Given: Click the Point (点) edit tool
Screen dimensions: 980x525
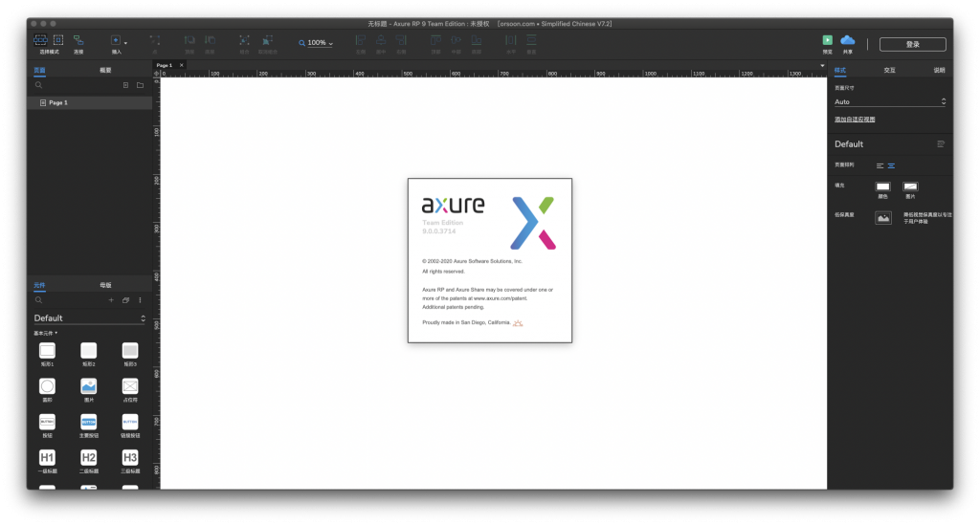Looking at the screenshot, I should point(154,40).
